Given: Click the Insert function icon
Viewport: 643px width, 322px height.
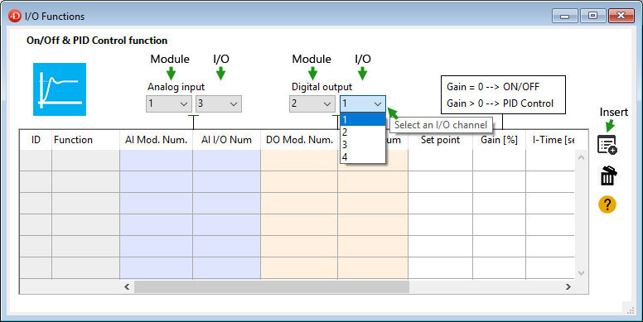Looking at the screenshot, I should coord(607,145).
